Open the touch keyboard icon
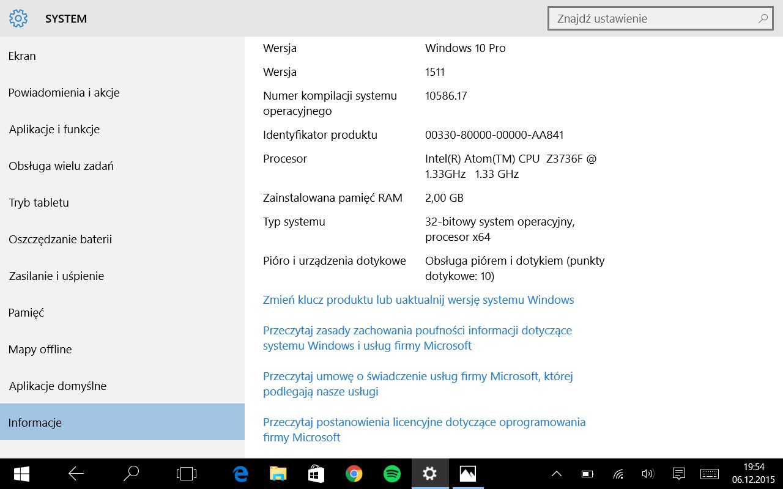The image size is (783, 489). (x=710, y=474)
